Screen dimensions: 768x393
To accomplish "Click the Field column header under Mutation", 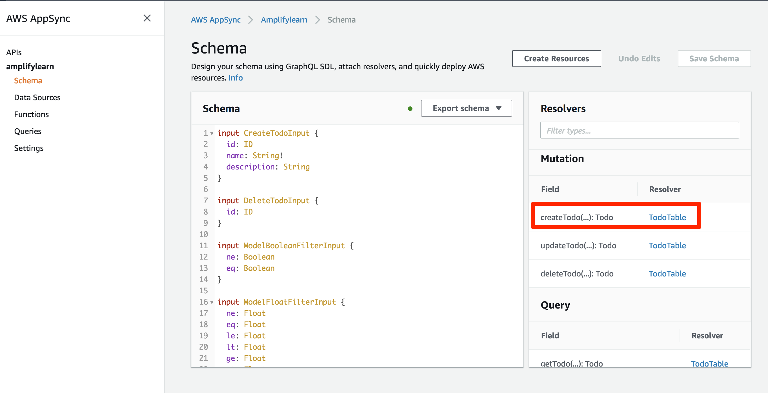I will pyautogui.click(x=550, y=189).
